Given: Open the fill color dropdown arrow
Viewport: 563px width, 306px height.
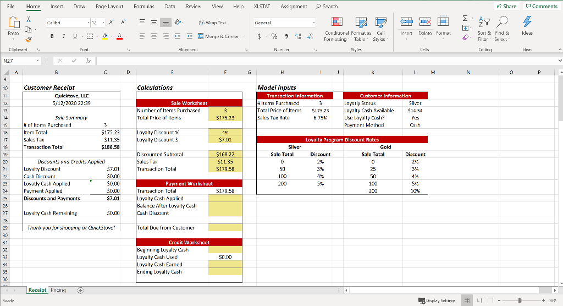Looking at the screenshot, I should click(x=112, y=36).
